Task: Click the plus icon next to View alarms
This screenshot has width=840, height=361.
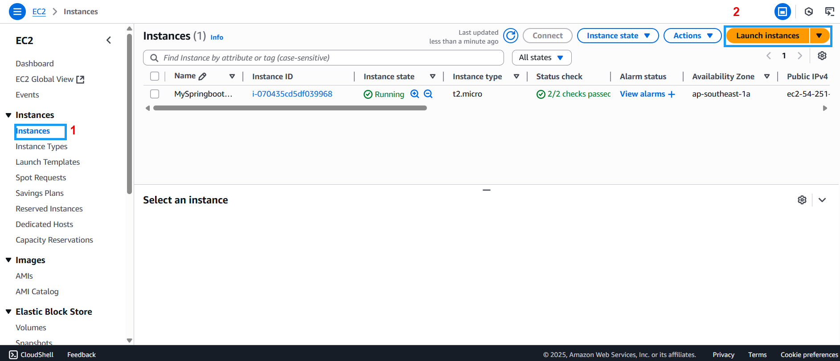Action: tap(672, 94)
